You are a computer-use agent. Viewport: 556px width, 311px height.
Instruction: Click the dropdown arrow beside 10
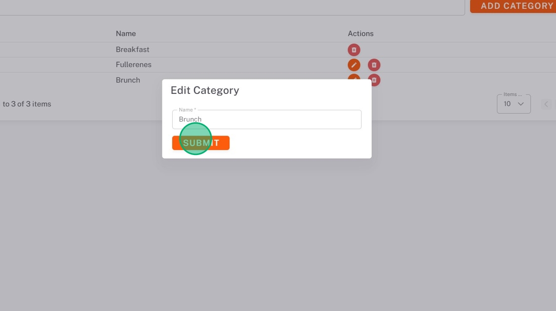[x=521, y=104]
